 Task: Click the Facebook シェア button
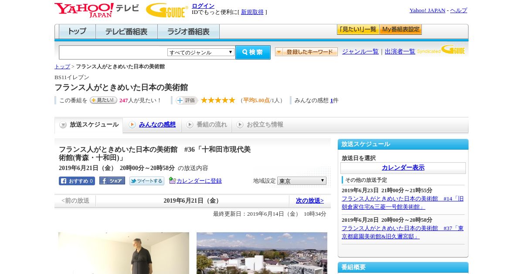112,180
